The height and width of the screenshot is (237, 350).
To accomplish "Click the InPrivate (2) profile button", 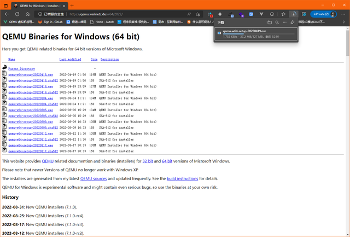I will pyautogui.click(x=323, y=14).
